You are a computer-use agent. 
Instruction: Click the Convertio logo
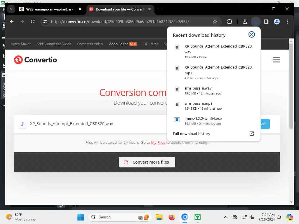pos(35,60)
